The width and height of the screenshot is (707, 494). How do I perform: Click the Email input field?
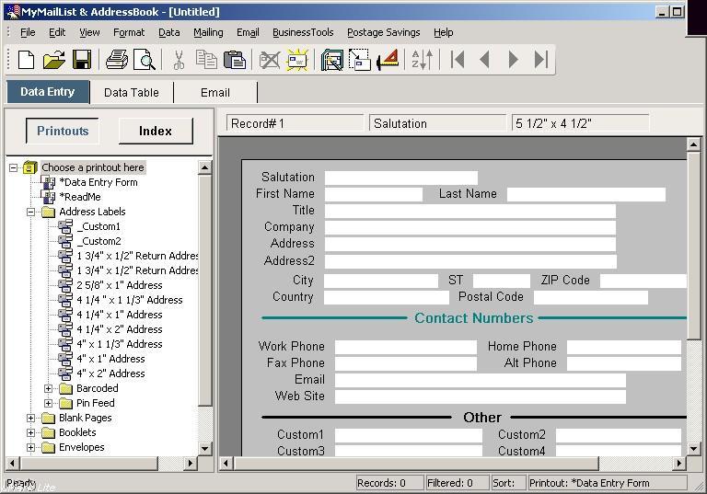[481, 380]
